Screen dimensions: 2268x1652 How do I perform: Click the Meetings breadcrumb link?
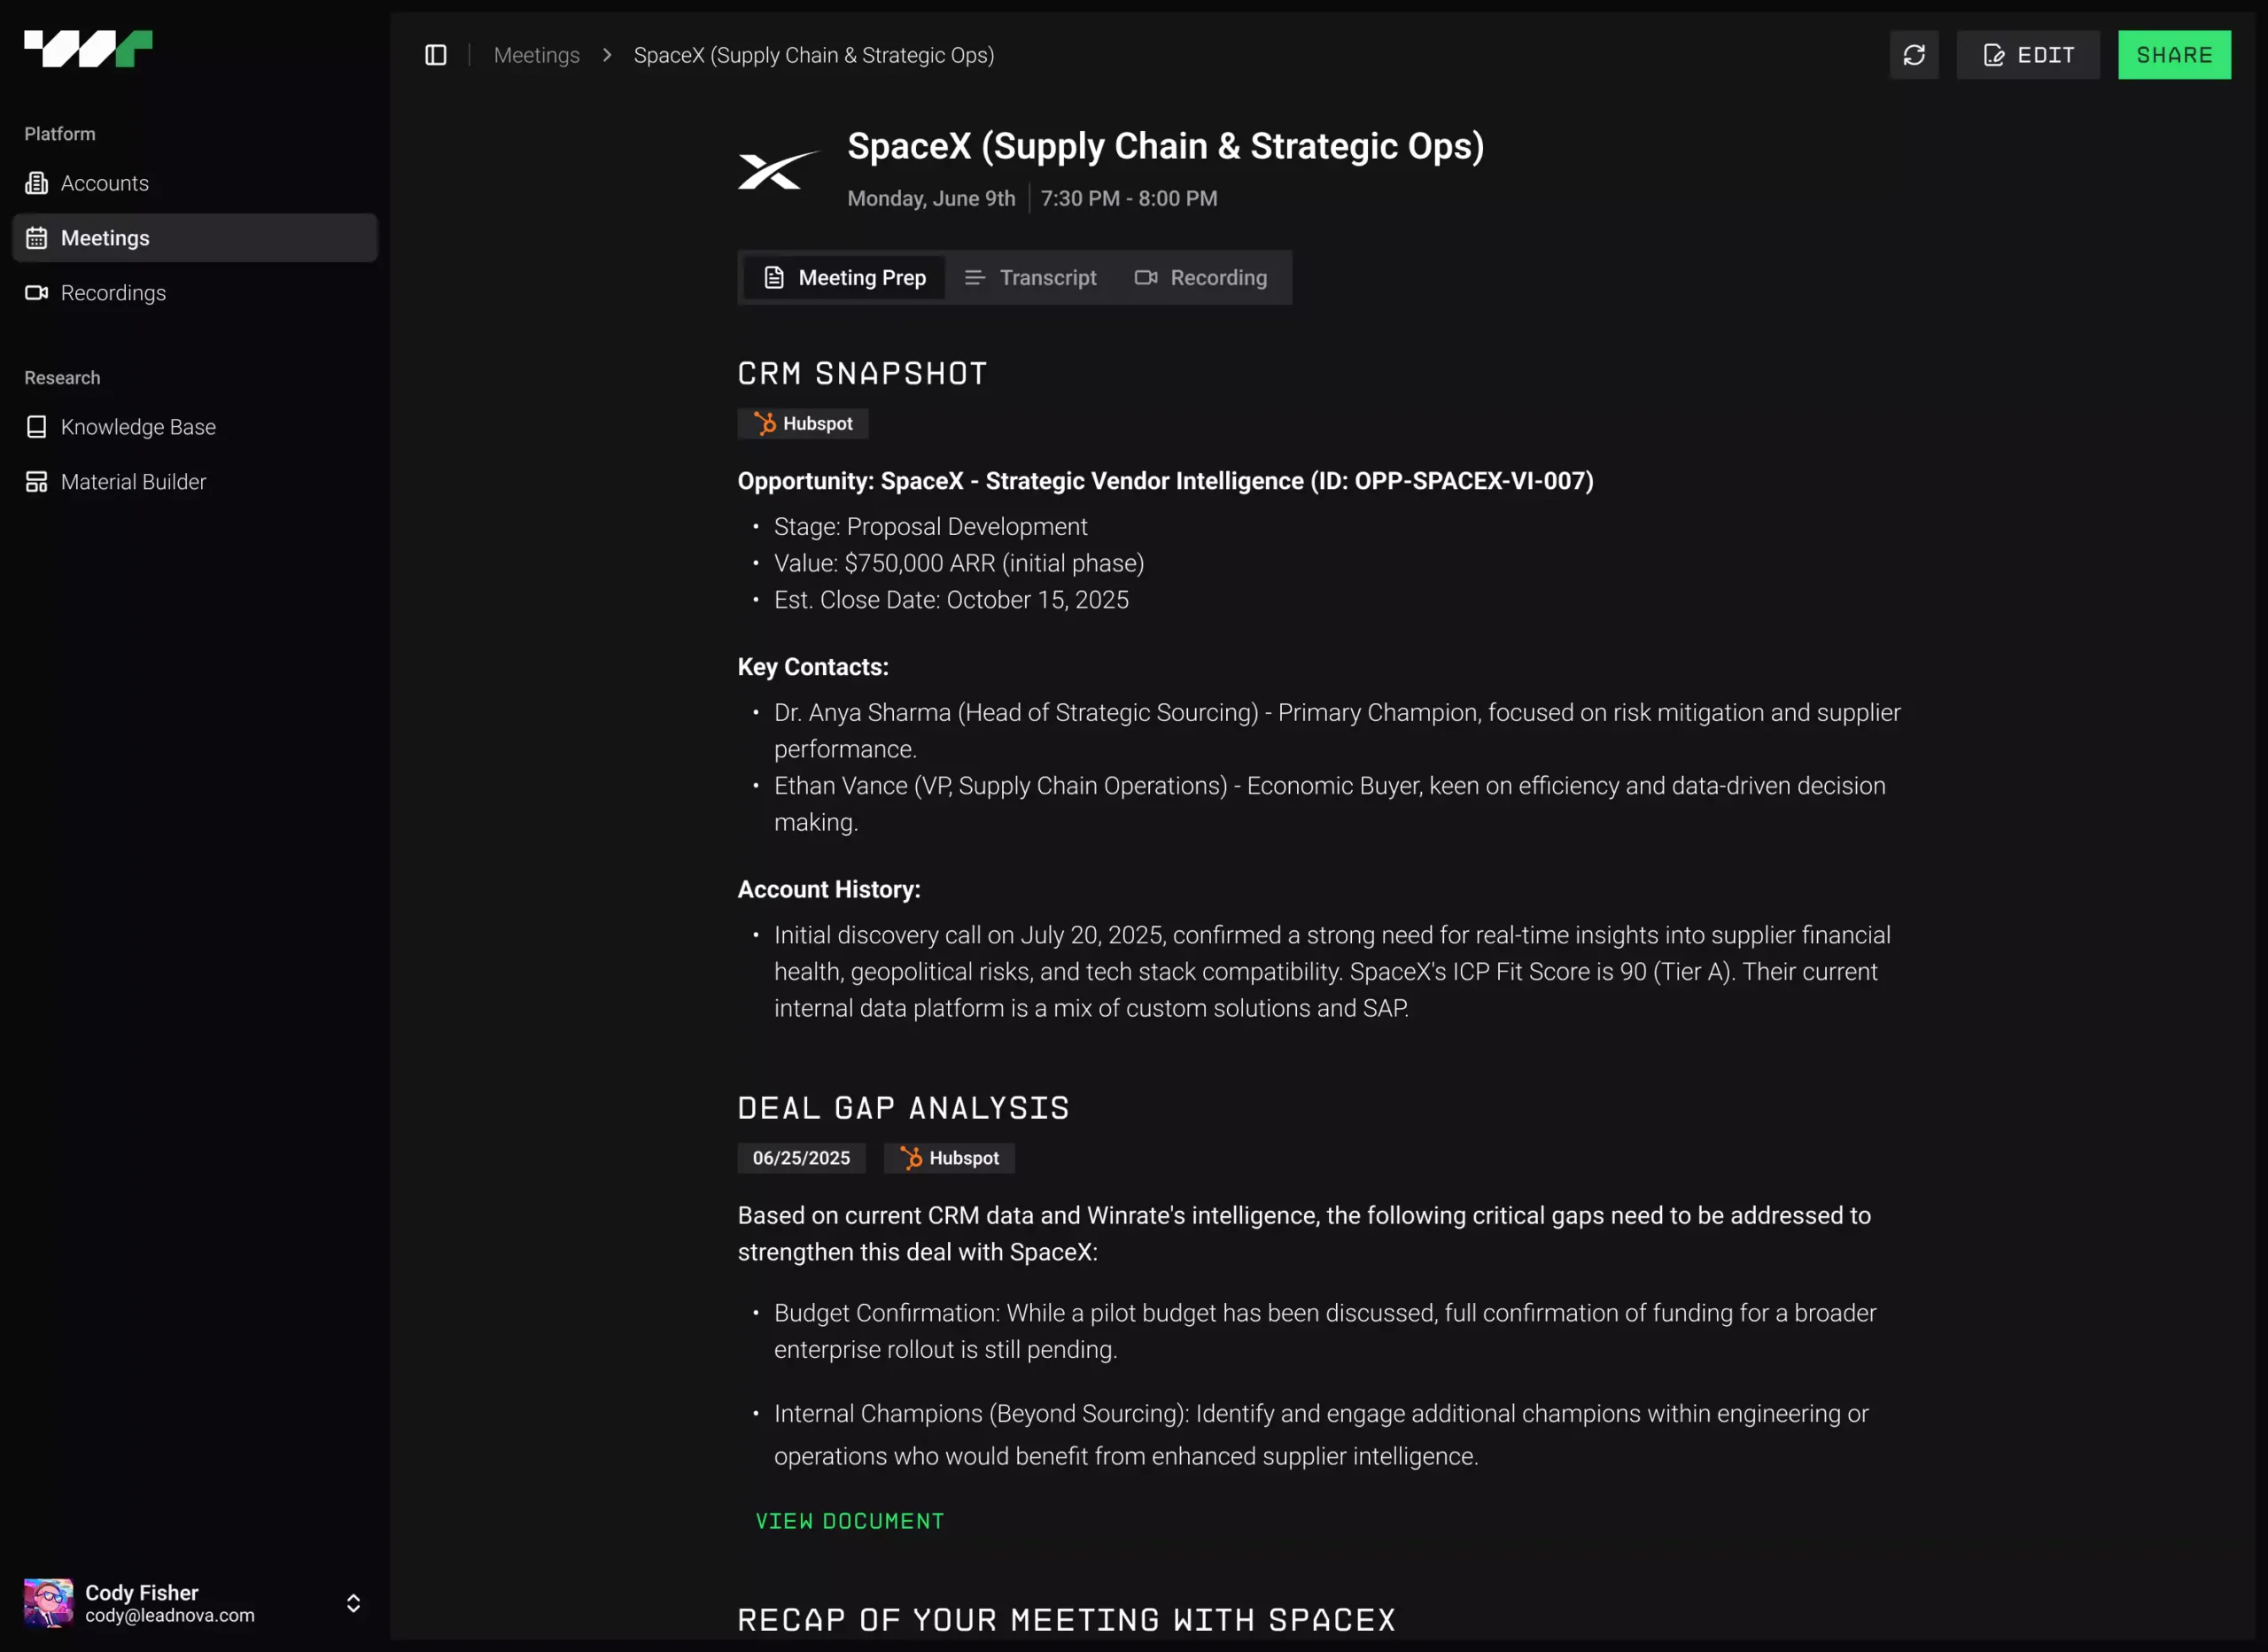click(x=536, y=55)
